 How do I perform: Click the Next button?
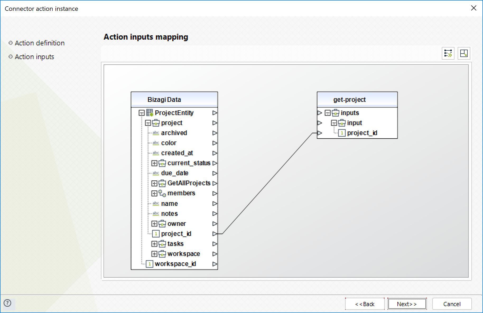click(x=407, y=304)
